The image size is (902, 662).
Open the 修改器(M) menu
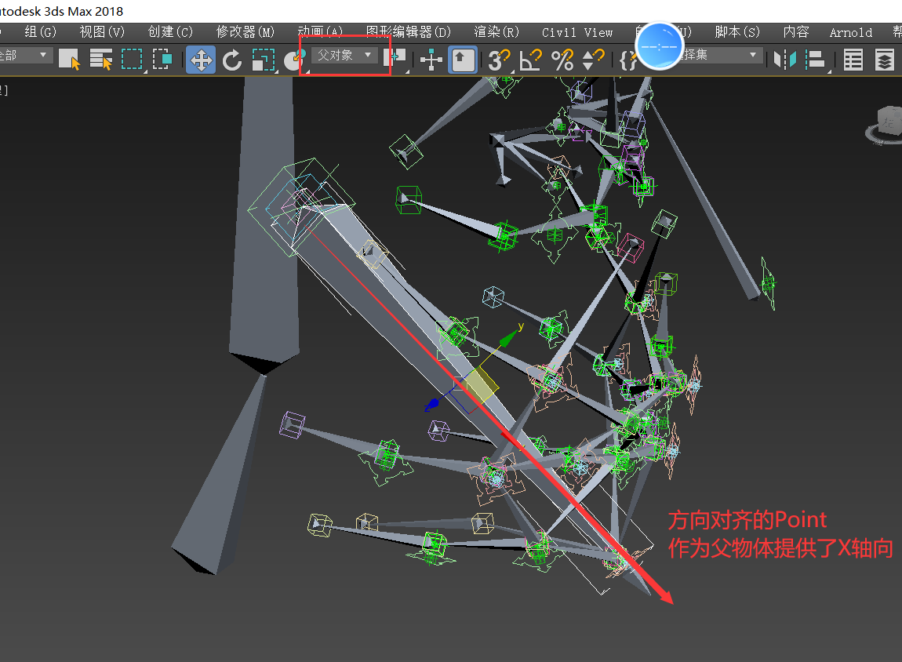245,32
